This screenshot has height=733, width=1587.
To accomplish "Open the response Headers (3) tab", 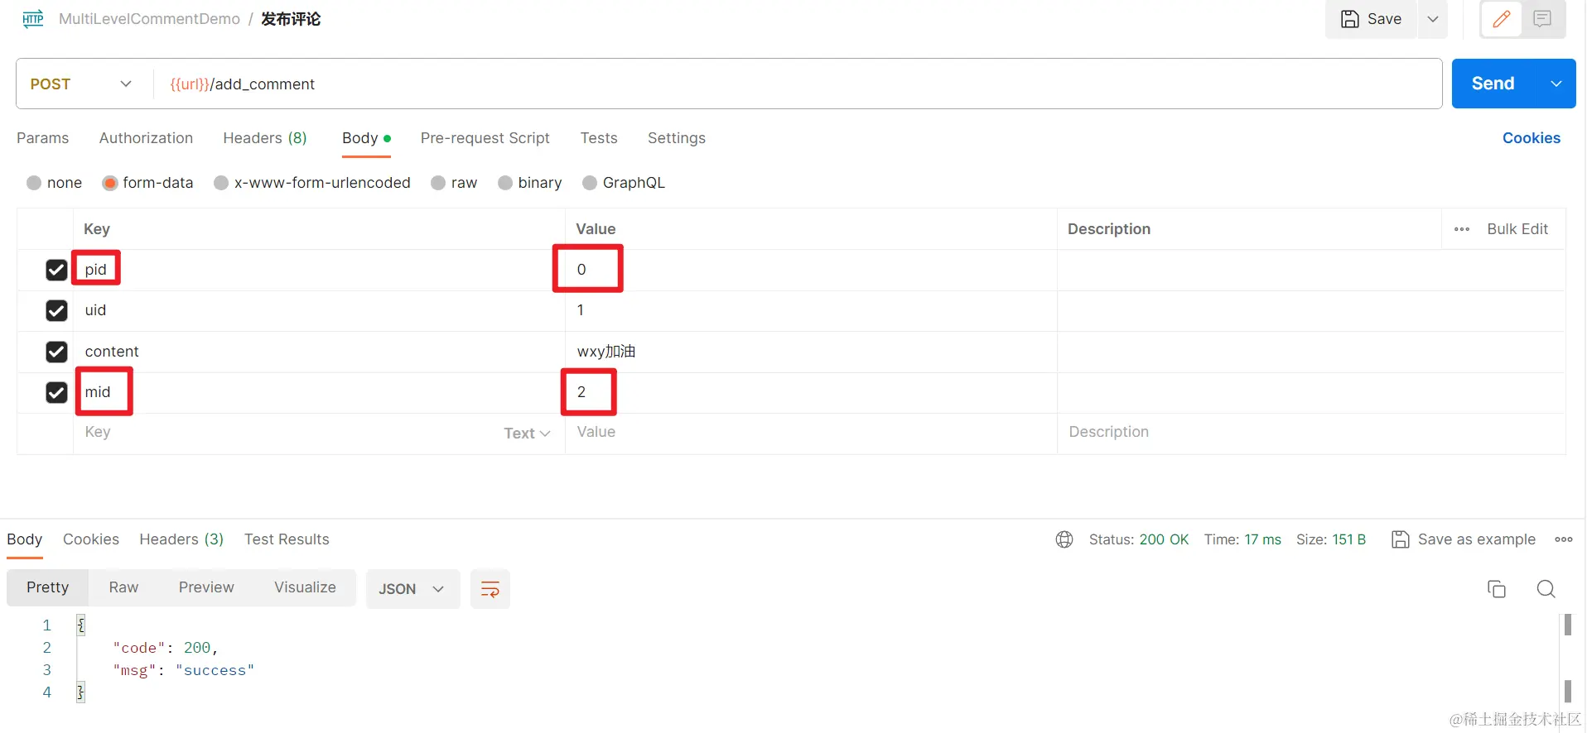I will coord(181,539).
